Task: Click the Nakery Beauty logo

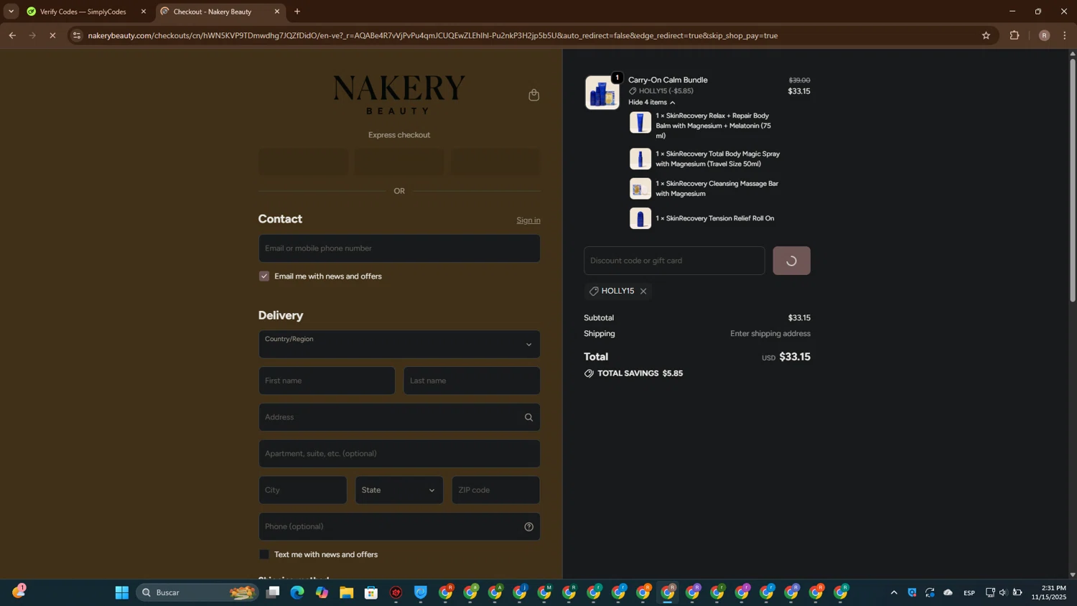Action: pyautogui.click(x=399, y=95)
